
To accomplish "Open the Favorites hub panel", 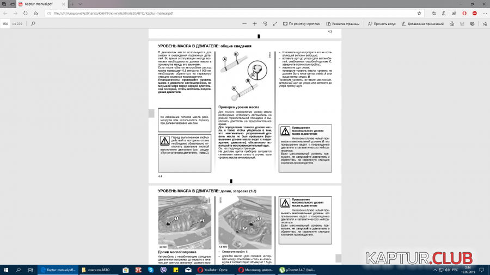I will coord(434,14).
